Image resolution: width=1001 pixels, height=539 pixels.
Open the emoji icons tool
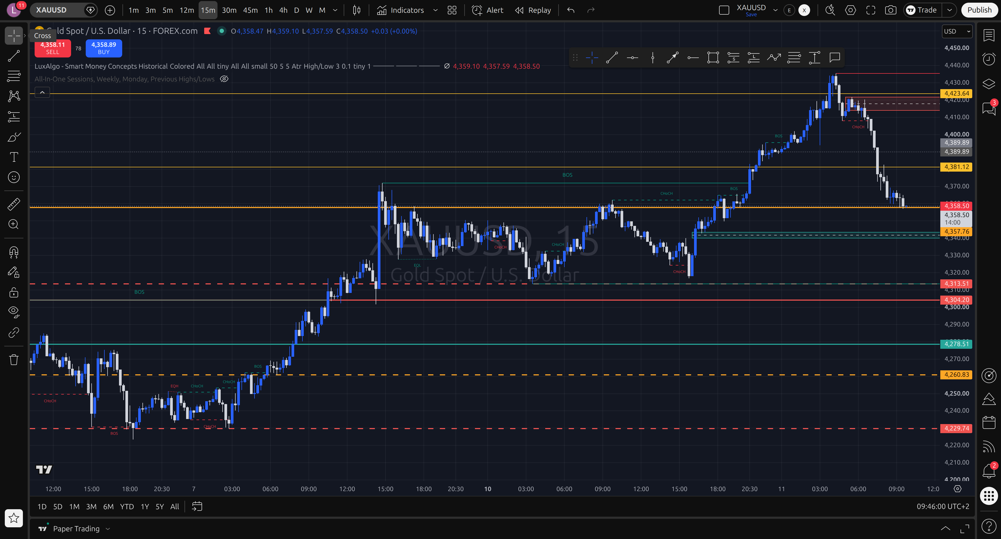[14, 177]
